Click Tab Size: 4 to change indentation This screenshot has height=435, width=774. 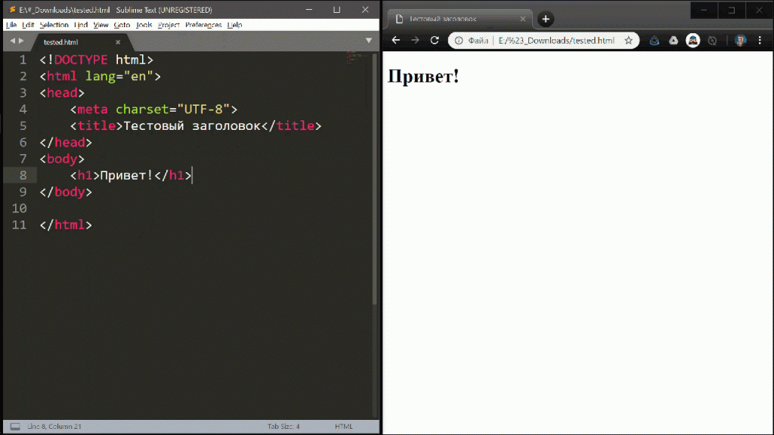(x=283, y=426)
